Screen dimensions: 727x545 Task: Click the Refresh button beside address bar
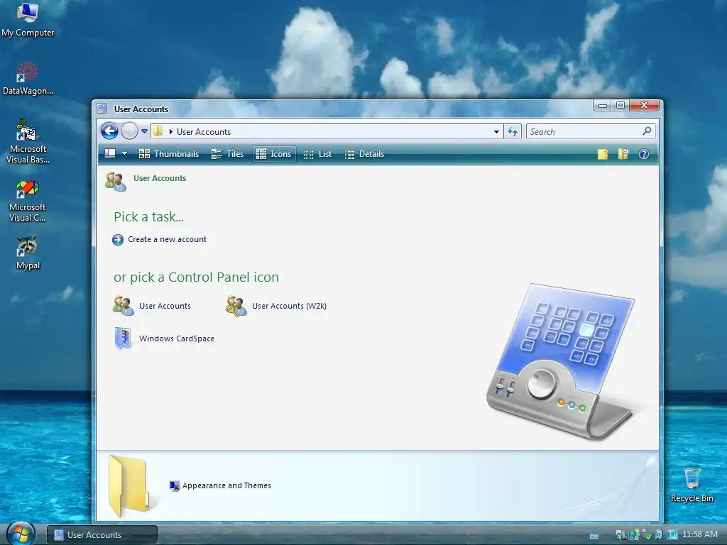coord(513,131)
